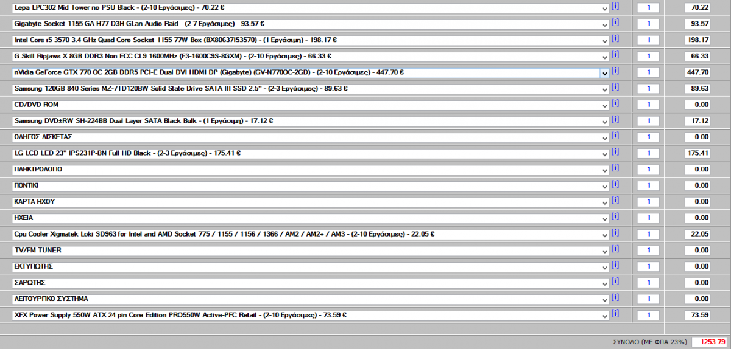Click the 22.05 cooler price field
This screenshot has height=349, width=731.
tap(697, 234)
